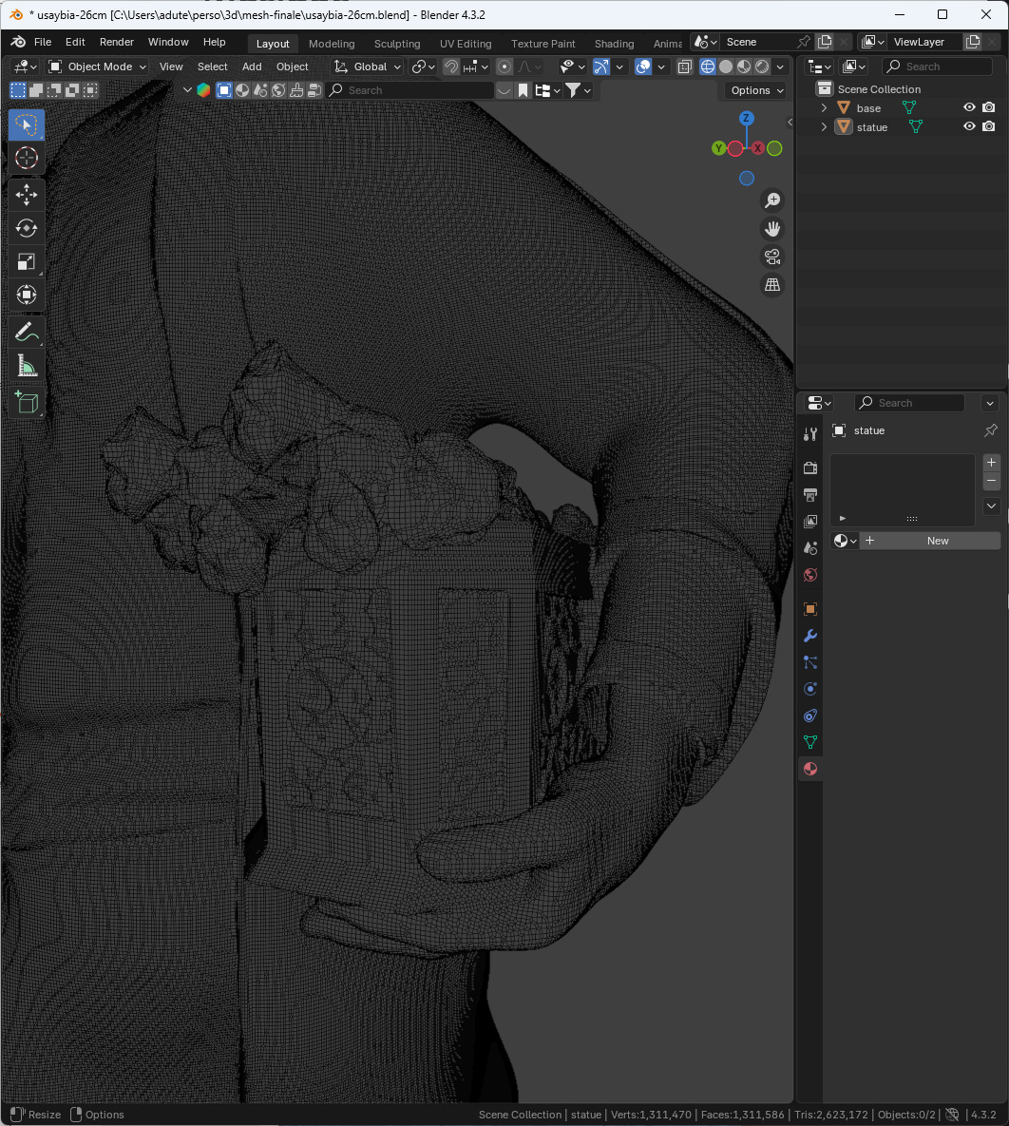Select the Measure tool

[x=27, y=366]
